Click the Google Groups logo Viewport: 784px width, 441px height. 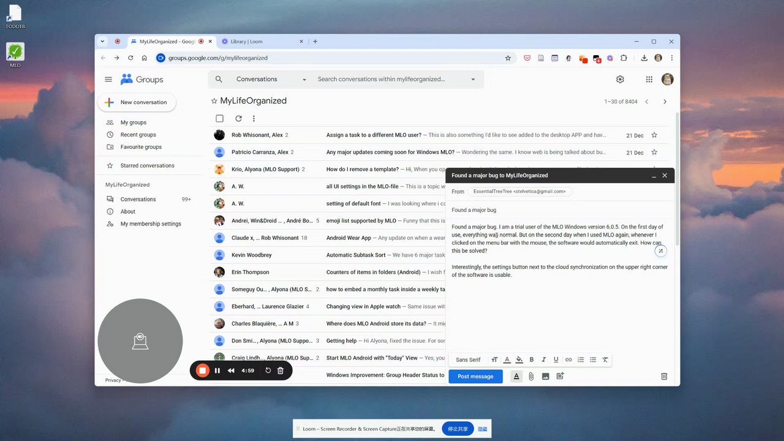coord(142,79)
